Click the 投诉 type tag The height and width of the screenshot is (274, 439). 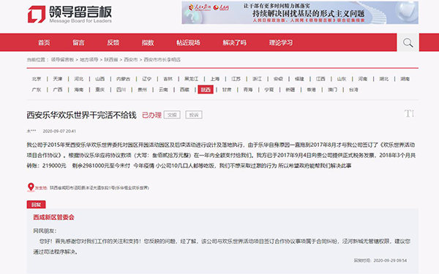(194, 115)
